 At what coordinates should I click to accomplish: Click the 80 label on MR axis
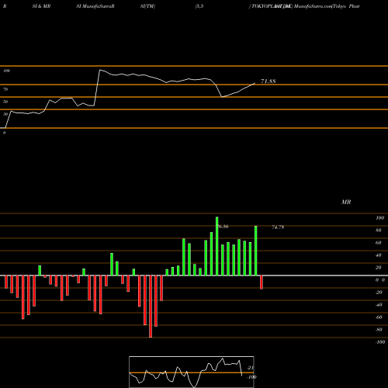pos(379,230)
